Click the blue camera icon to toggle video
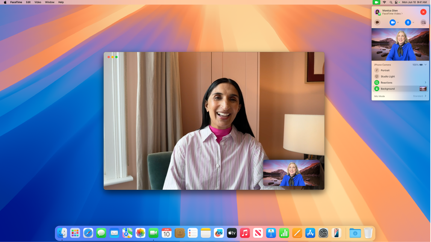Screen dimensions: 431x242 click(x=392, y=22)
